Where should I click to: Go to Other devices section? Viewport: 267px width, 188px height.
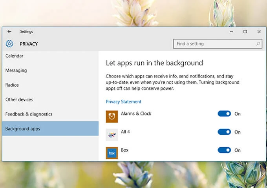point(50,99)
